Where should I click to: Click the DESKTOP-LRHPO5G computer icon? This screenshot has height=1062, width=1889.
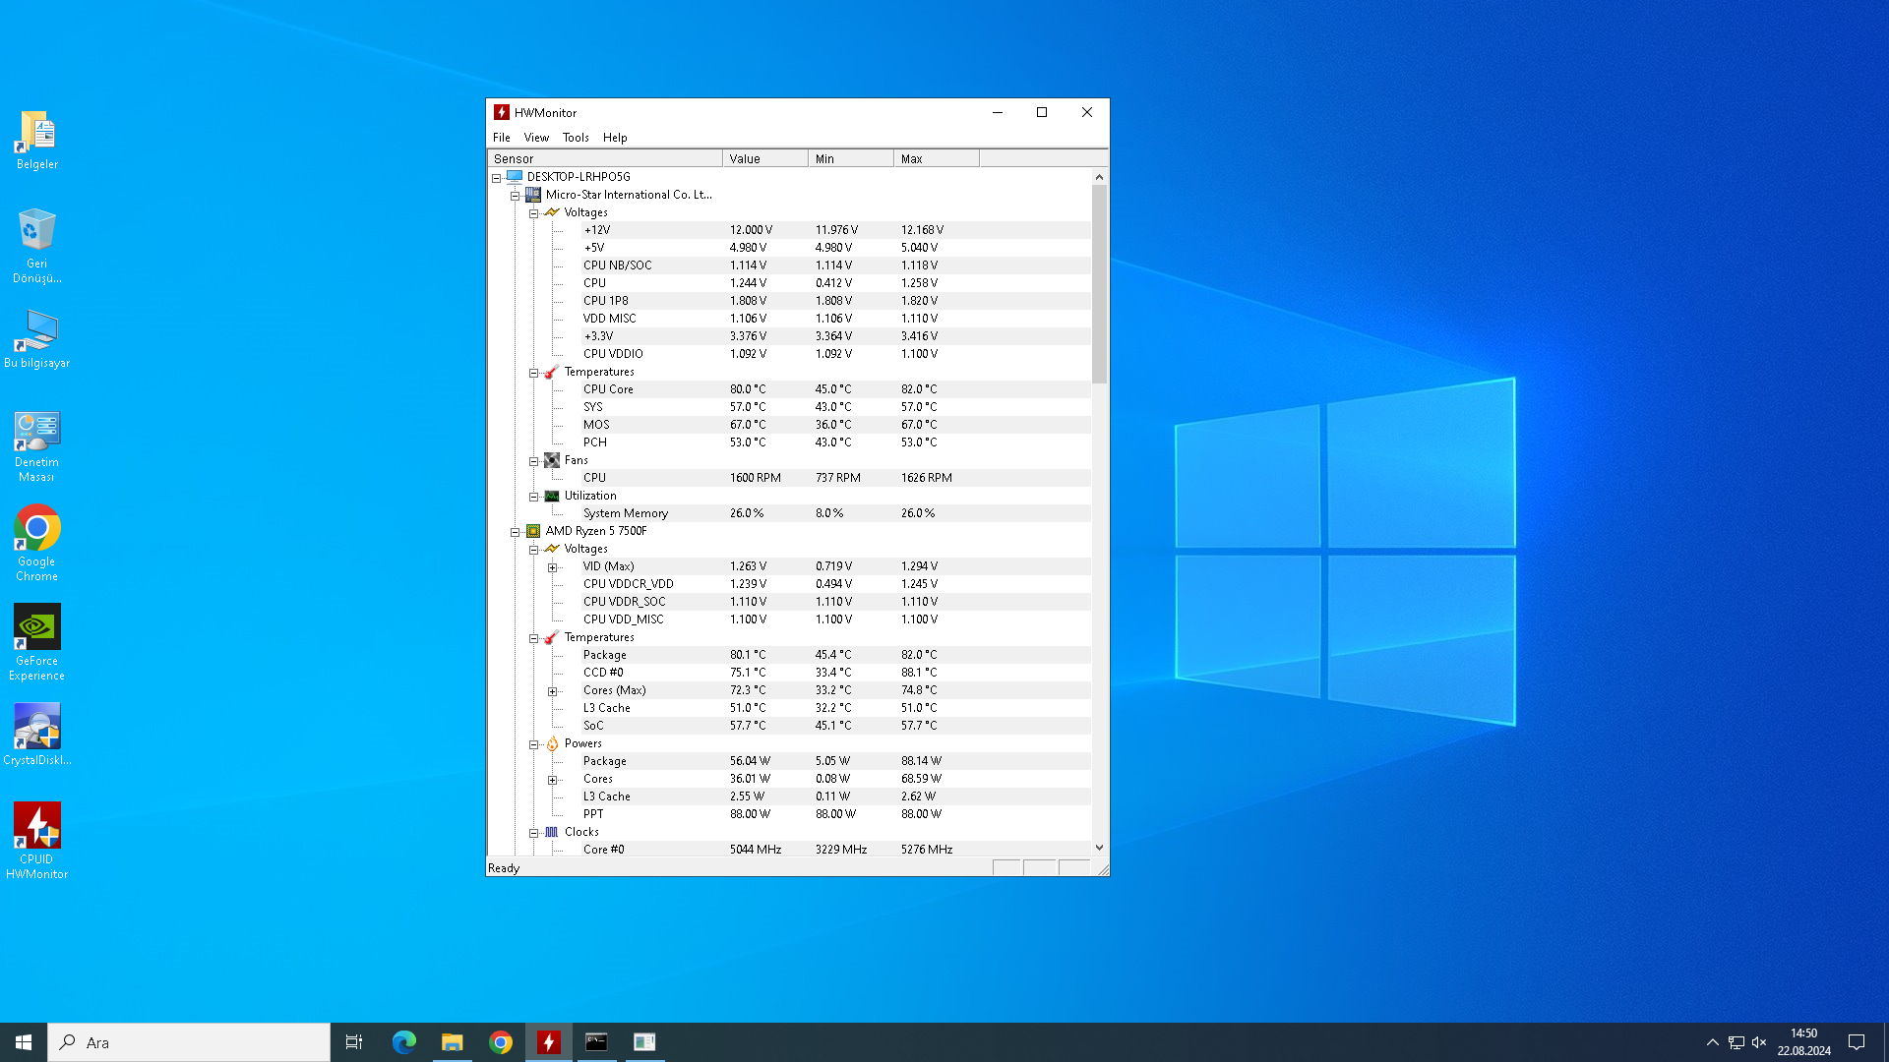click(515, 177)
